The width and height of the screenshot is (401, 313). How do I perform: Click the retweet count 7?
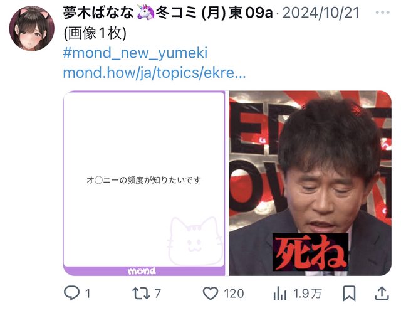pyautogui.click(x=158, y=294)
